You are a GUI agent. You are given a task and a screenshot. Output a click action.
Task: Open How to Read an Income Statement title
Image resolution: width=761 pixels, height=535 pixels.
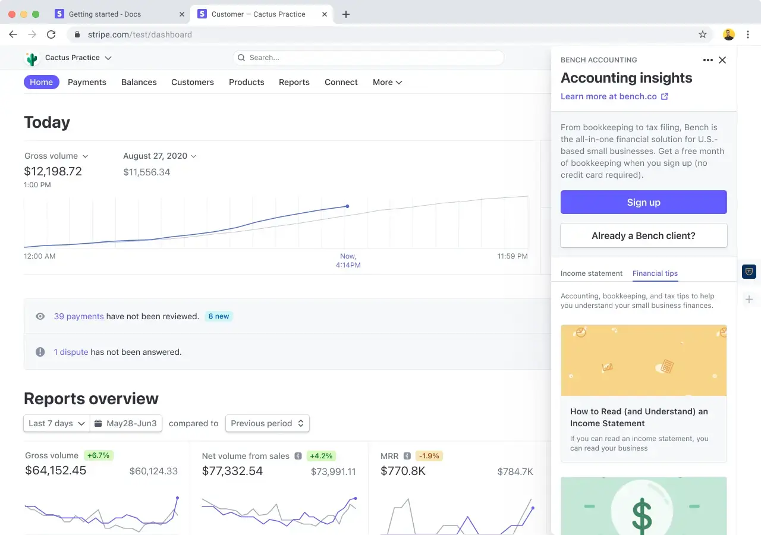tap(639, 417)
